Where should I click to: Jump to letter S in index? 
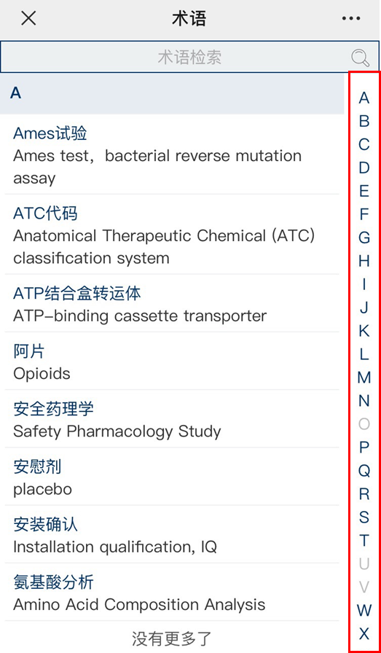coord(364,517)
